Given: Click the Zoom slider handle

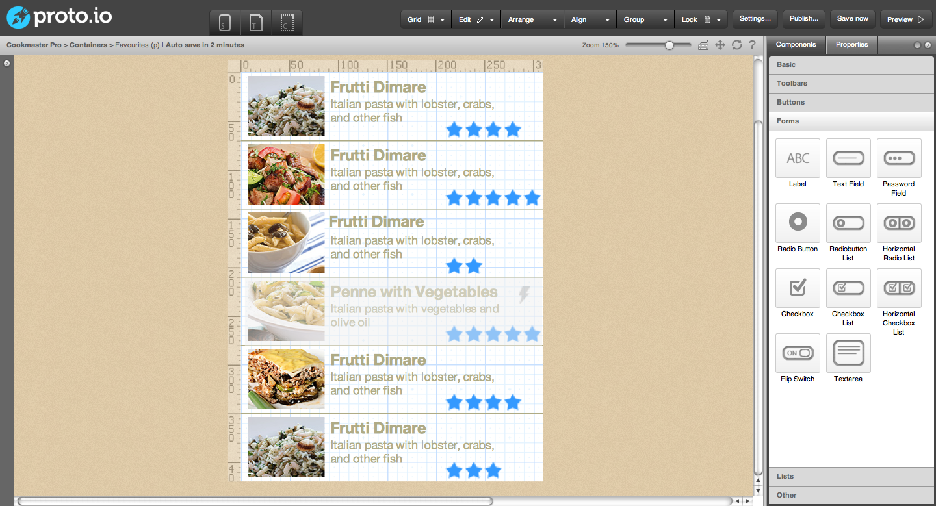Looking at the screenshot, I should point(669,45).
